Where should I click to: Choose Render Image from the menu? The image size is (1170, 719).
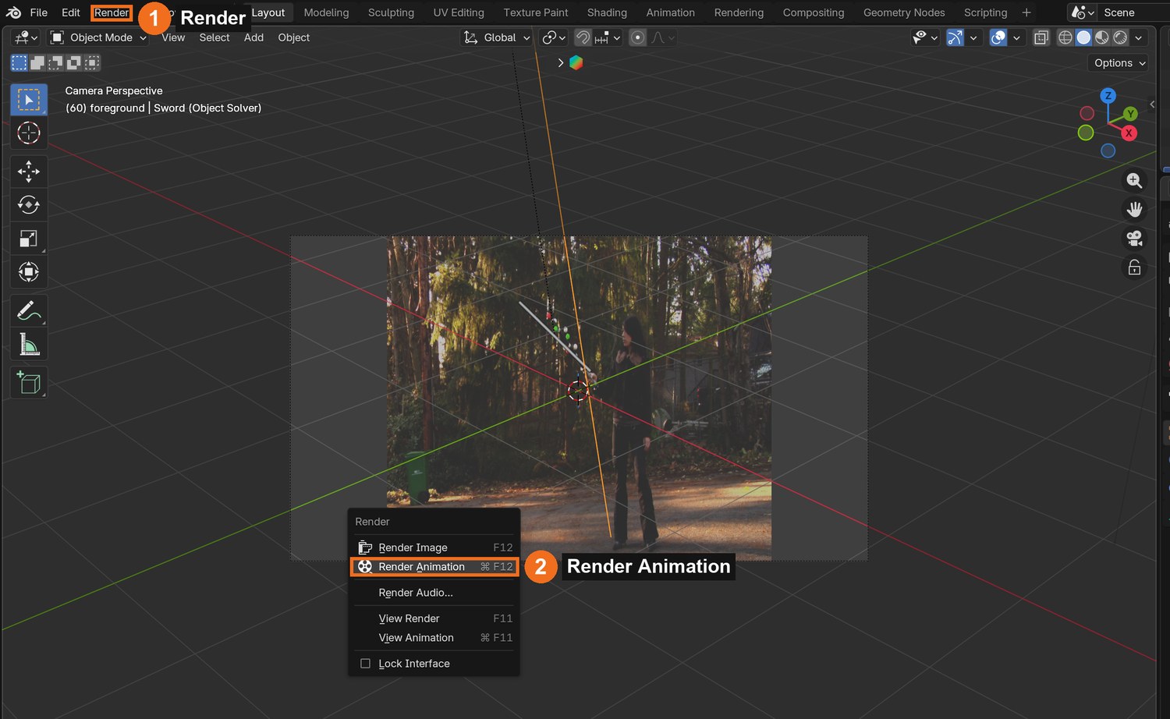[434, 547]
